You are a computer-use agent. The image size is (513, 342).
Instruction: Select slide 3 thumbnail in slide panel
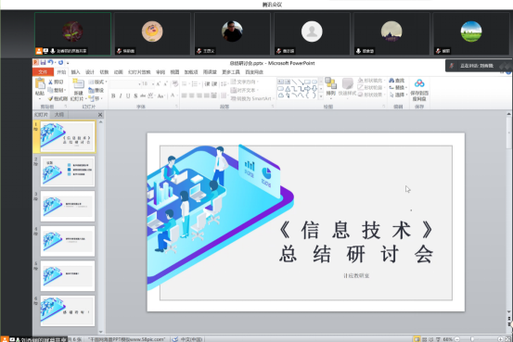68,207
